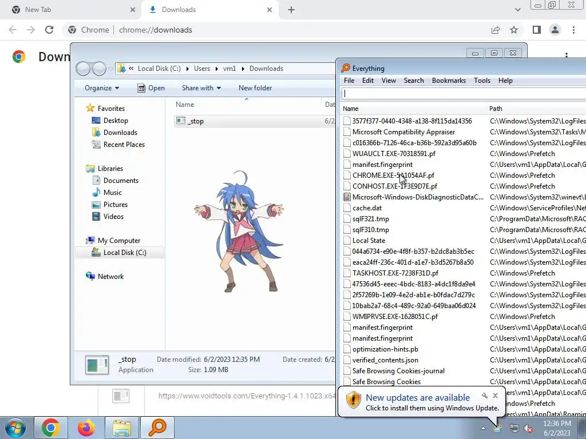Open the Windows Start menu
Image resolution: width=586 pixels, height=439 pixels.
coord(15,428)
